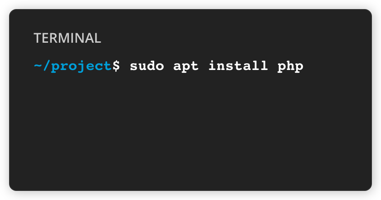381x200 pixels.
Task: Click the word install in the command
Action: pyautogui.click(x=238, y=66)
